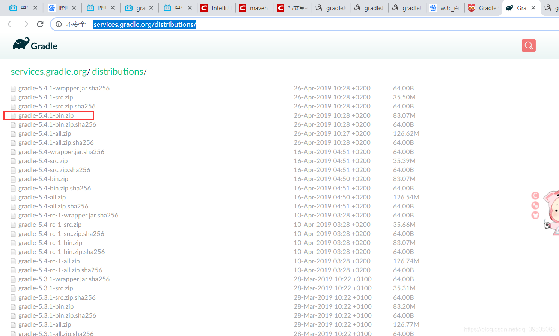Select the 83.20M file size text
This screenshot has height=336, width=559.
pyautogui.click(x=404, y=307)
